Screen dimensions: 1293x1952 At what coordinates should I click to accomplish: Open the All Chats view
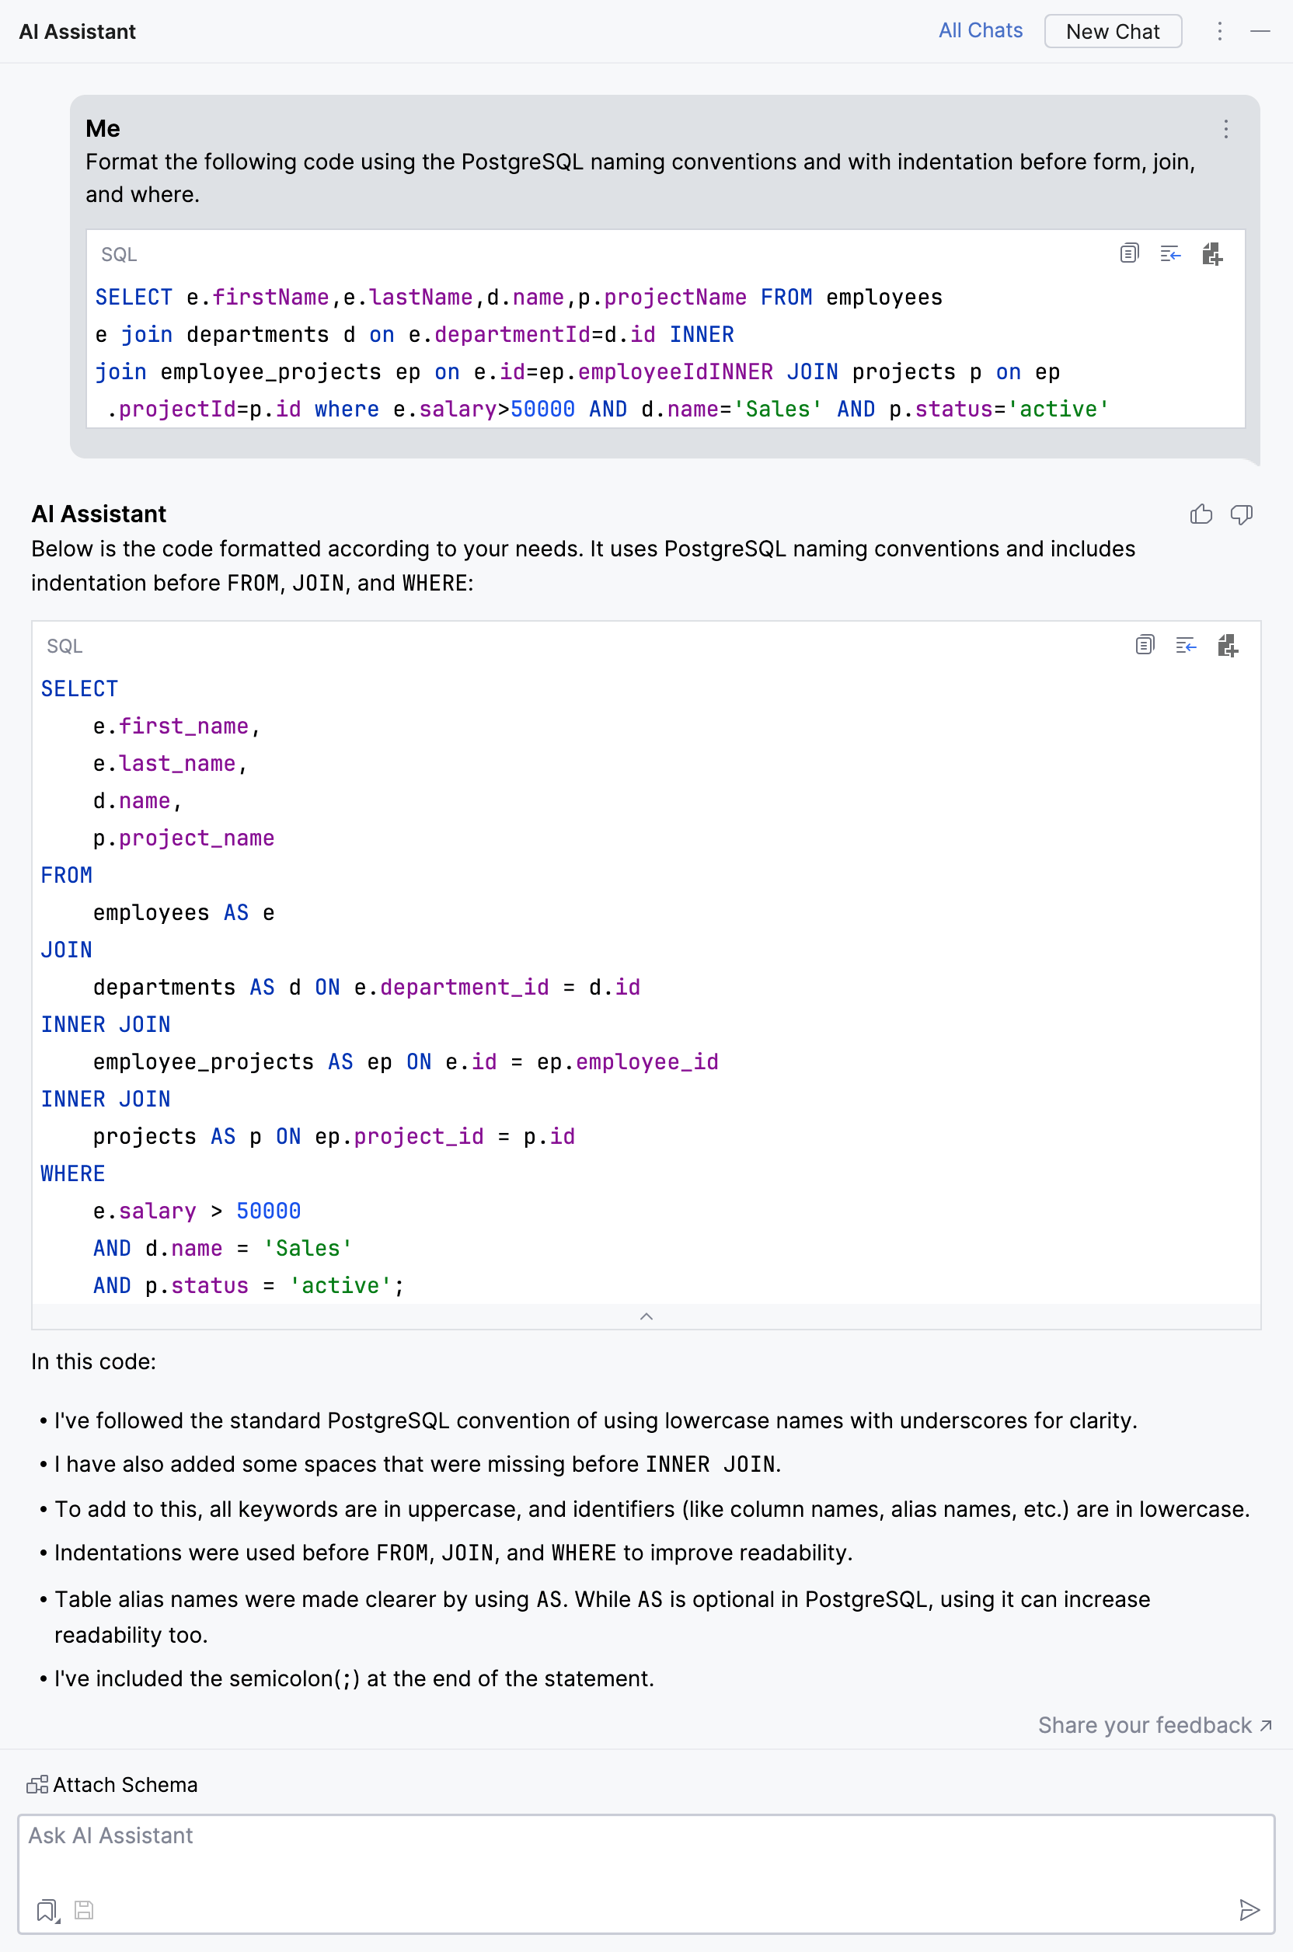[981, 30]
